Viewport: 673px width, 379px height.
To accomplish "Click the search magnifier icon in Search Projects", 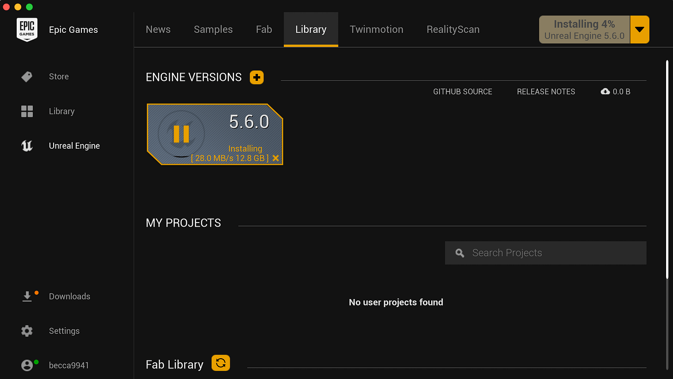I will pyautogui.click(x=459, y=253).
